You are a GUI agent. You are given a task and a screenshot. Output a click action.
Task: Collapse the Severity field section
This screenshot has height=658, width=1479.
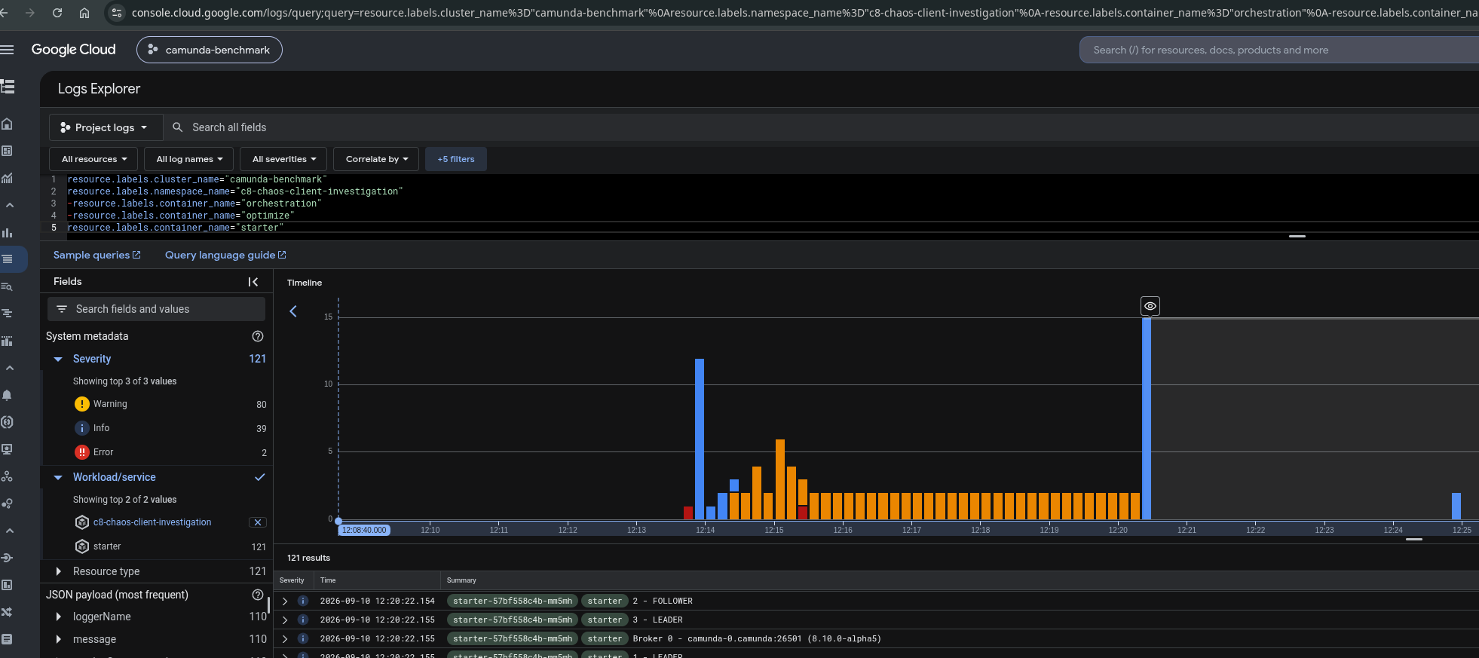(58, 360)
